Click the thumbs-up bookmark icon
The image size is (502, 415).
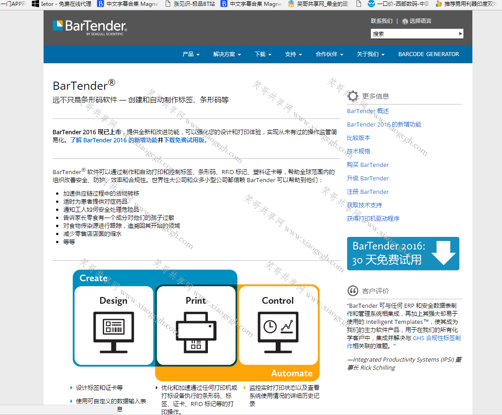tap(439, 4)
